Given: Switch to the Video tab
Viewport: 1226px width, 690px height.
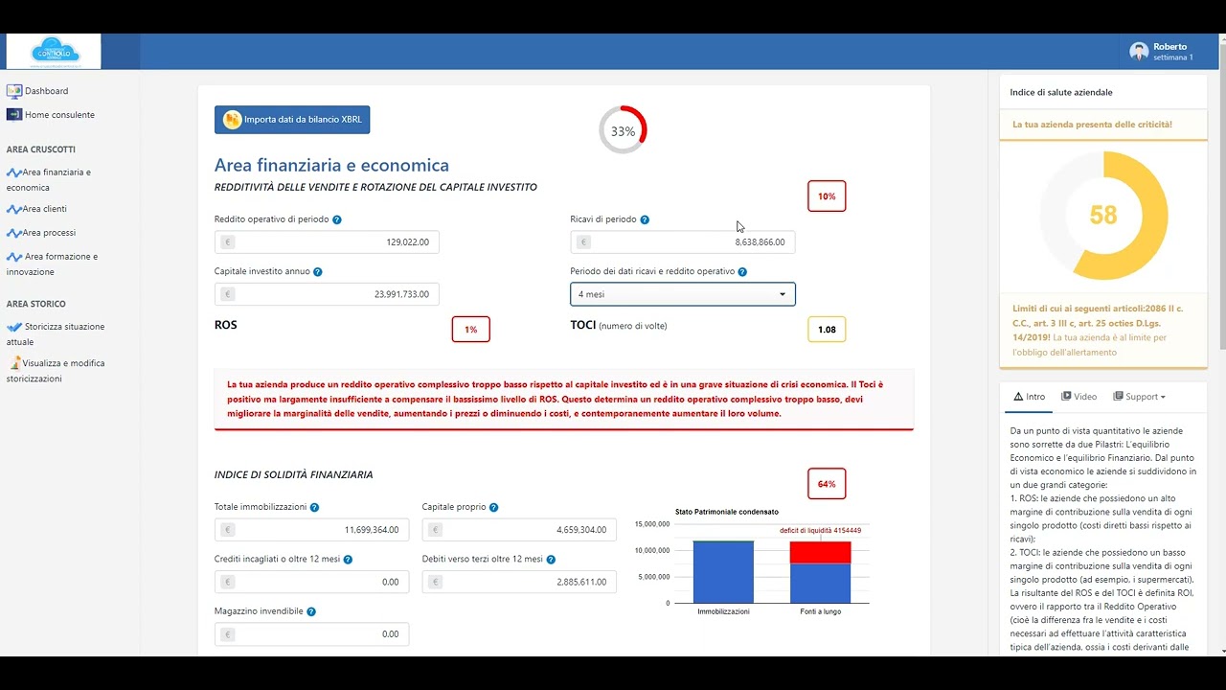Looking at the screenshot, I should (1078, 397).
